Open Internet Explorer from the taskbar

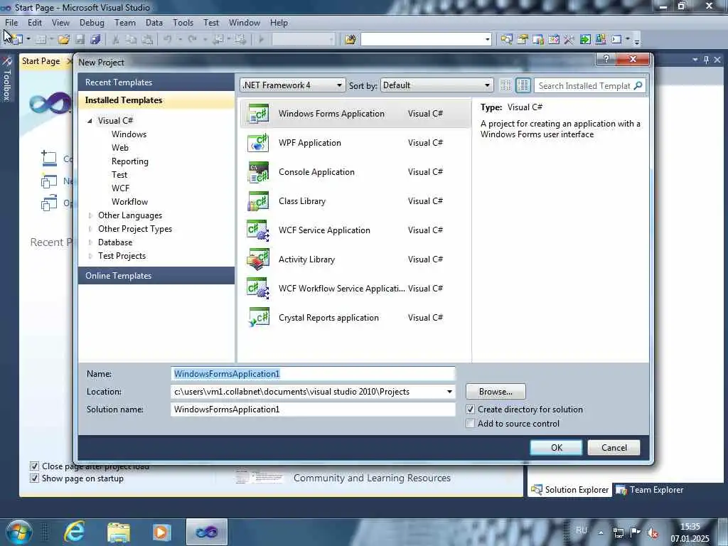click(x=74, y=532)
